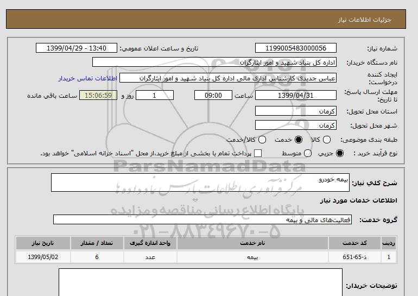
Task: Click the نام خدمت column header
Action: [252, 243]
